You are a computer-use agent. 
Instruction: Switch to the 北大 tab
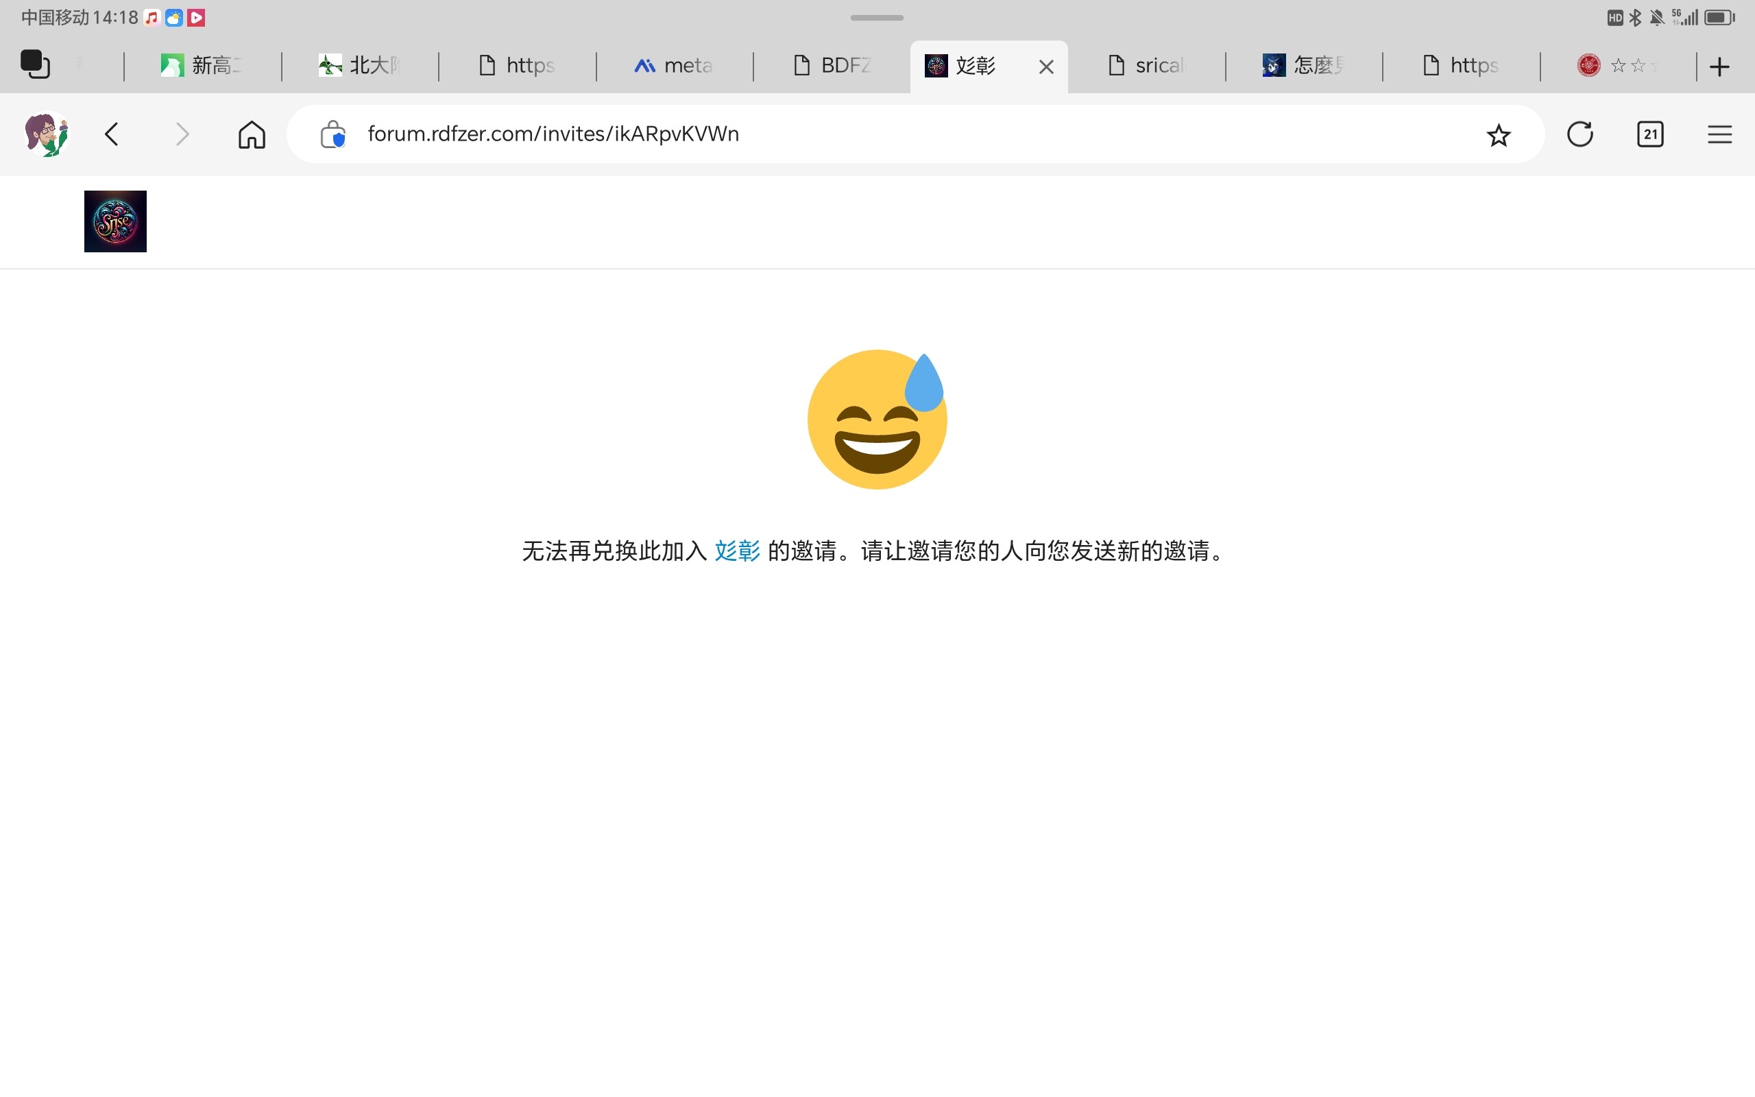click(360, 65)
